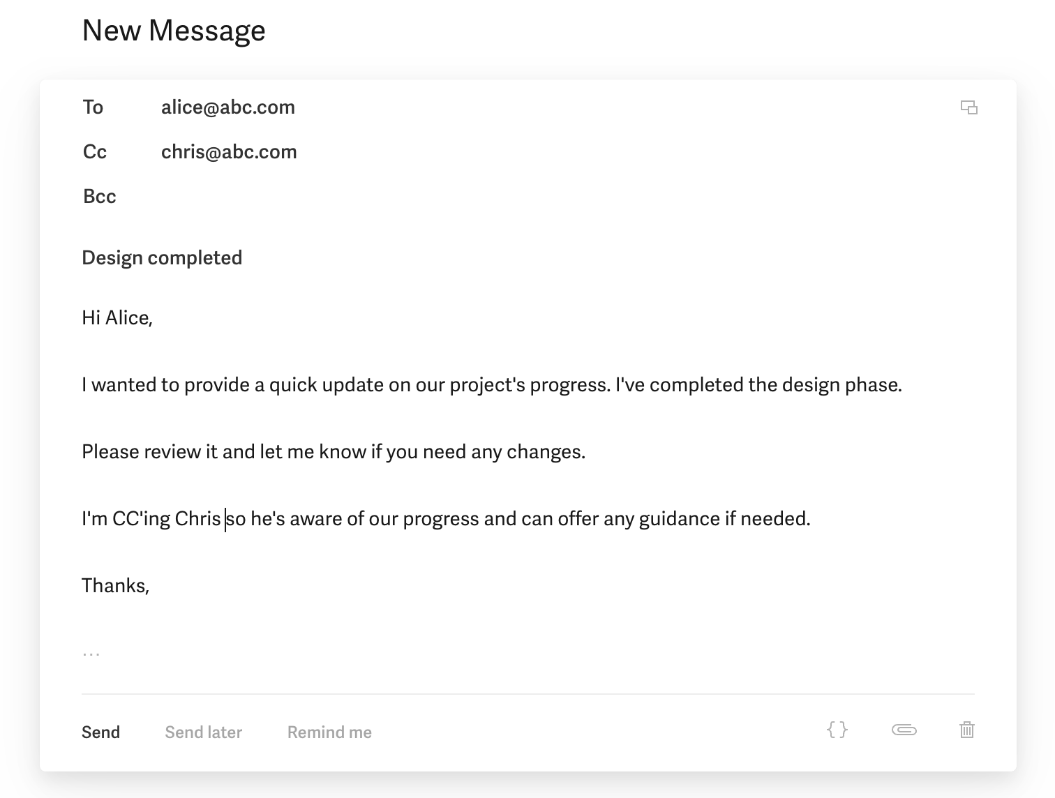Click the Design completed subject line
The height and width of the screenshot is (798, 1055).
coord(162,257)
